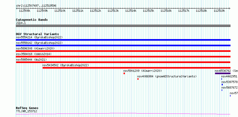Click the blue marker under nsv4462951
The width and height of the screenshot is (238, 117).
click(x=222, y=79)
